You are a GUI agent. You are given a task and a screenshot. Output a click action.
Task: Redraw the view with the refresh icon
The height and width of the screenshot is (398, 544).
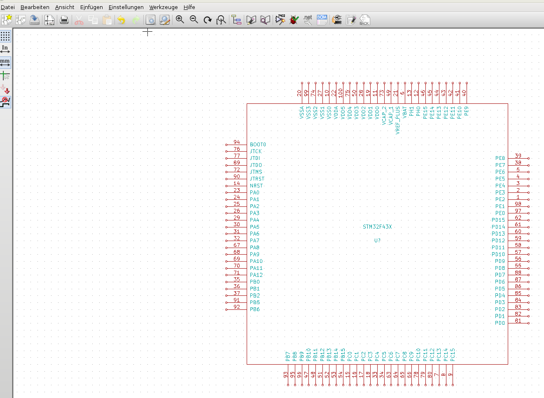click(x=208, y=20)
